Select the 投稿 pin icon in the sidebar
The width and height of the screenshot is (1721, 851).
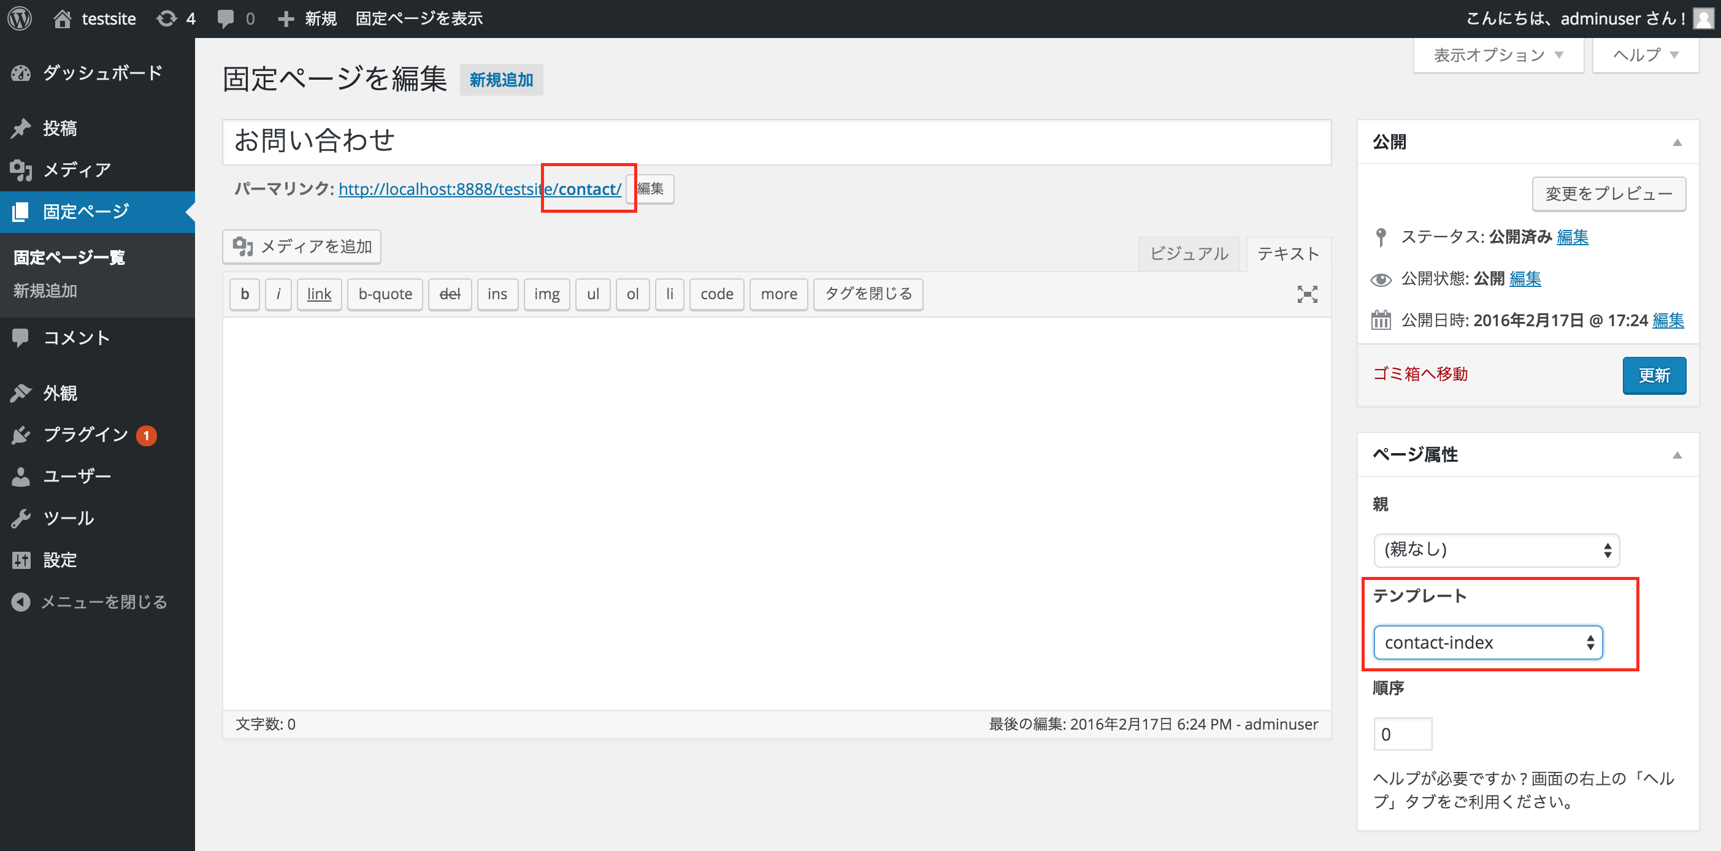[21, 128]
